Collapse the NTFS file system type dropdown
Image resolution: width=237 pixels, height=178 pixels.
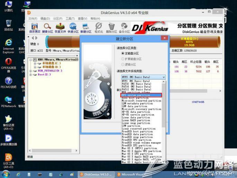(163, 77)
